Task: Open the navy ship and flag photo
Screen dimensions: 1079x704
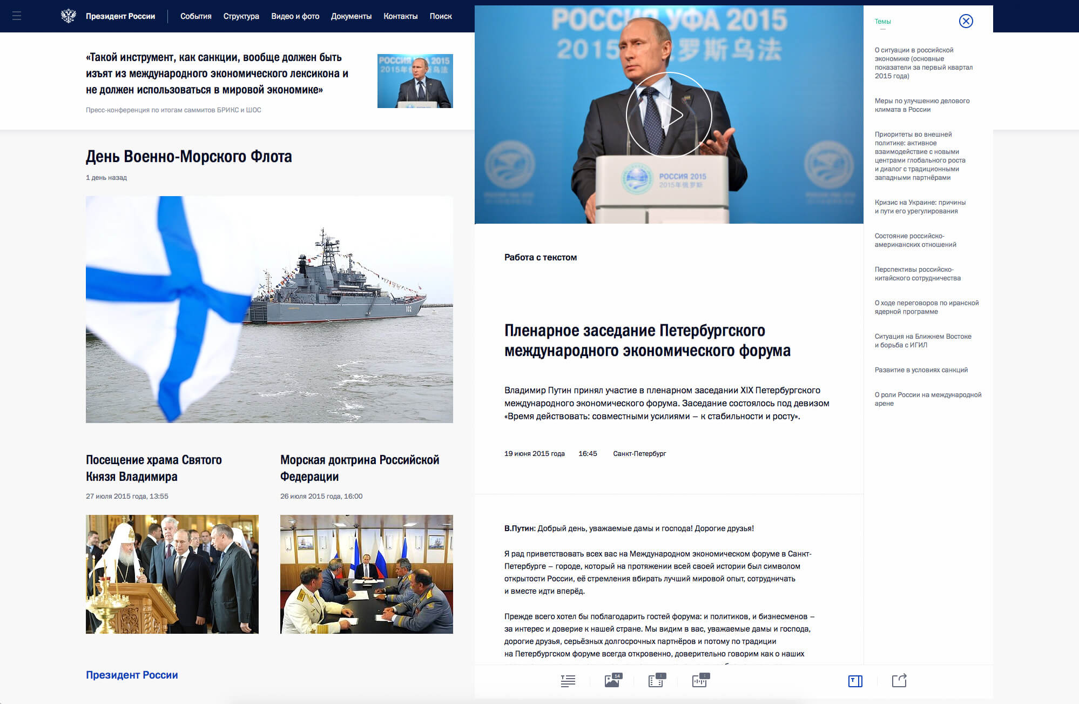Action: pyautogui.click(x=269, y=309)
